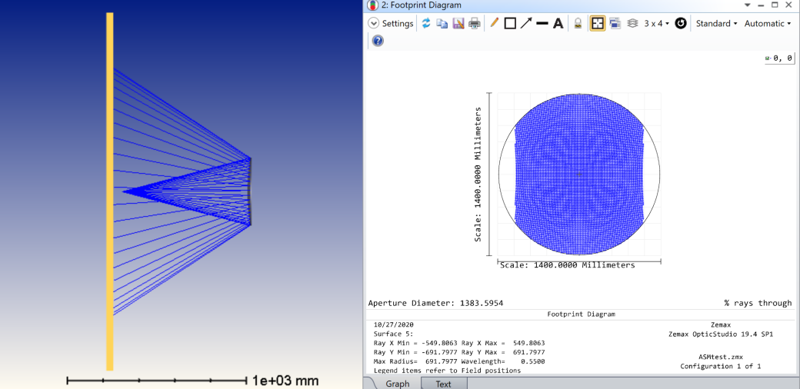
Task: Click the '1e+03 mm' scale bar label
Action: pyautogui.click(x=285, y=381)
